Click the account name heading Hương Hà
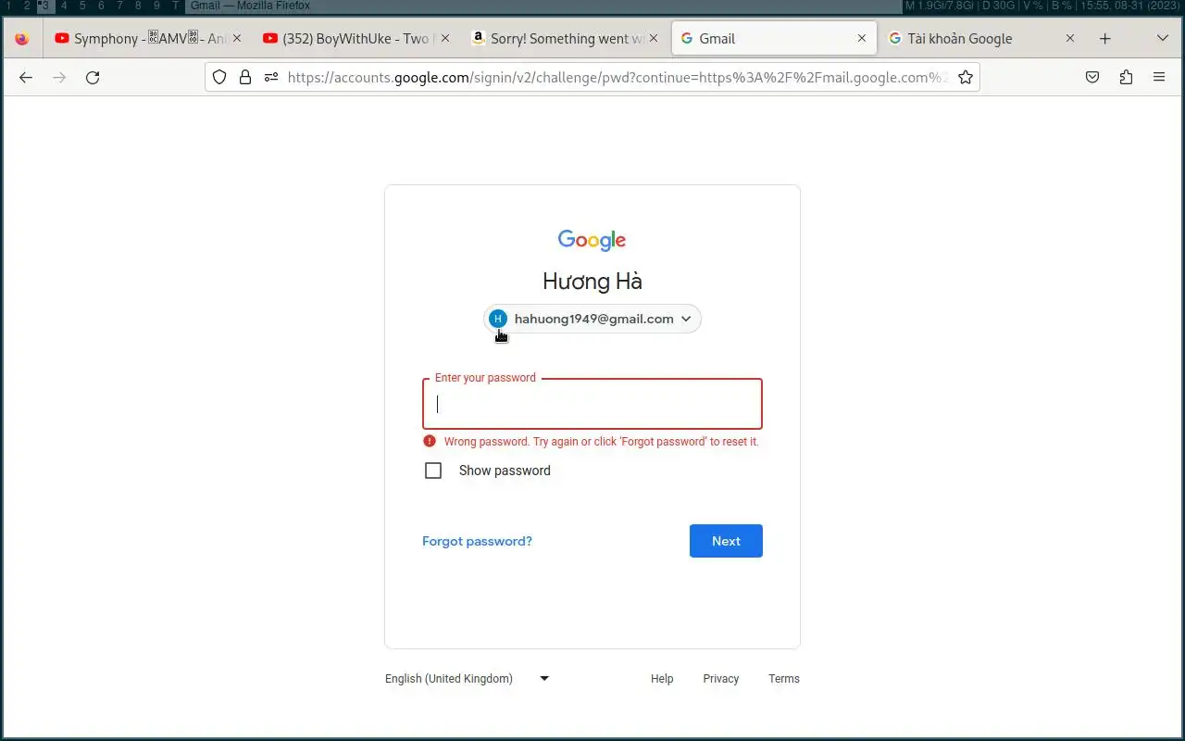The image size is (1185, 741). point(592,282)
